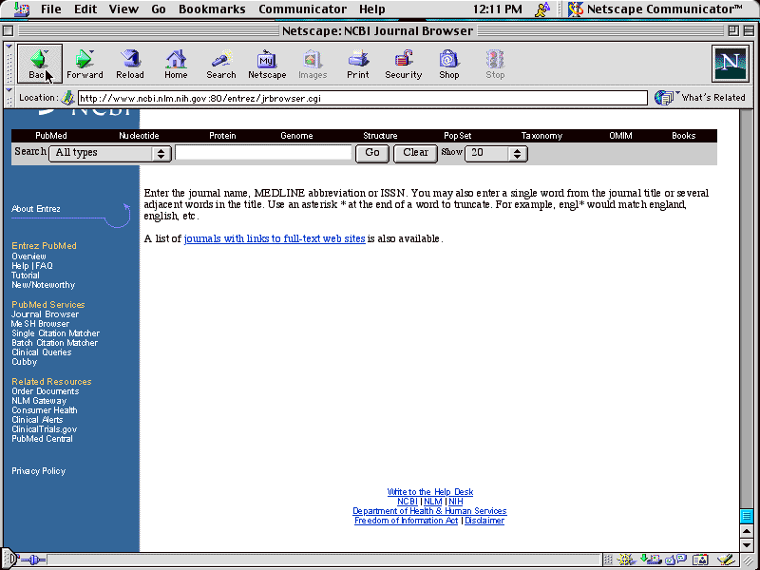The height and width of the screenshot is (570, 760).
Task: Open the Communicator menu
Action: 302,9
